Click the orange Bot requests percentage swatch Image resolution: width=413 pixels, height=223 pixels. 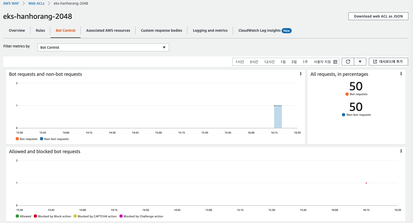(347, 94)
